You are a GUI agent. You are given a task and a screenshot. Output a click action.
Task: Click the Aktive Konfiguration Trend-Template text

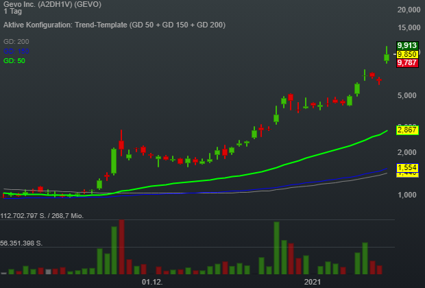[114, 25]
